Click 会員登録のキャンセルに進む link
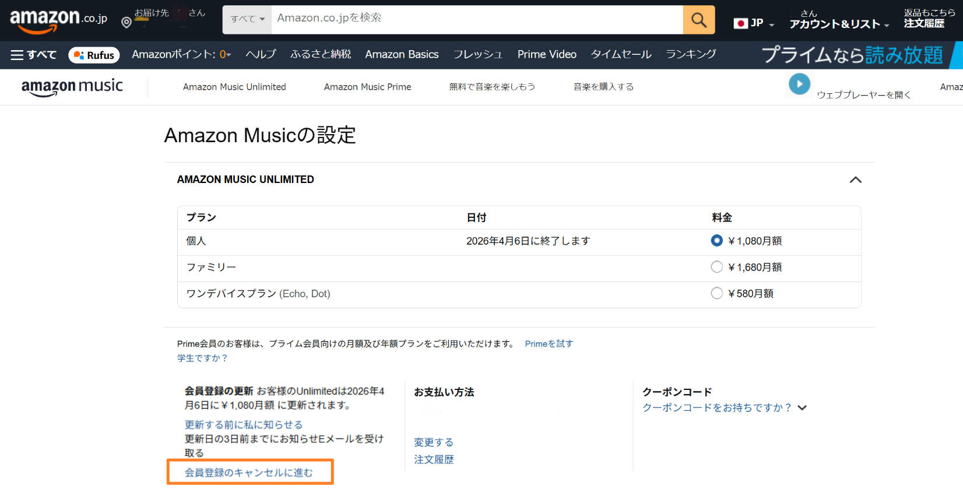This screenshot has height=489, width=963. 249,473
